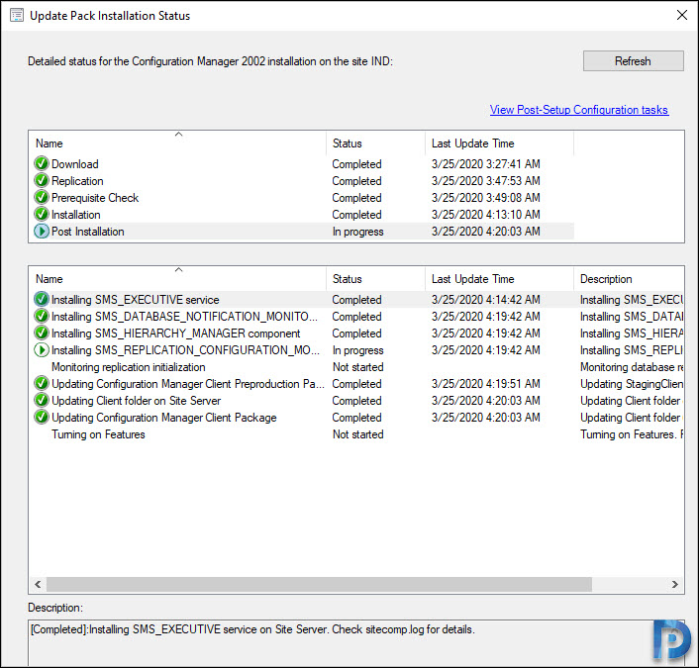Select the Replication row text
699x668 pixels.
pyautogui.click(x=77, y=181)
